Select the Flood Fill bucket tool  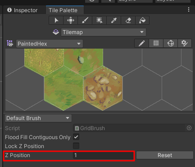(142, 20)
